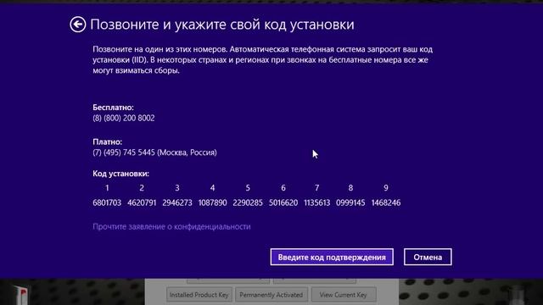This screenshot has height=305, width=543.
Task: Click the Платно: label
Action: [108, 141]
